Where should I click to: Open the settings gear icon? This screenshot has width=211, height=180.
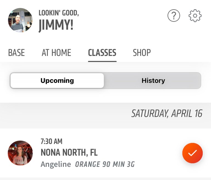(x=195, y=16)
